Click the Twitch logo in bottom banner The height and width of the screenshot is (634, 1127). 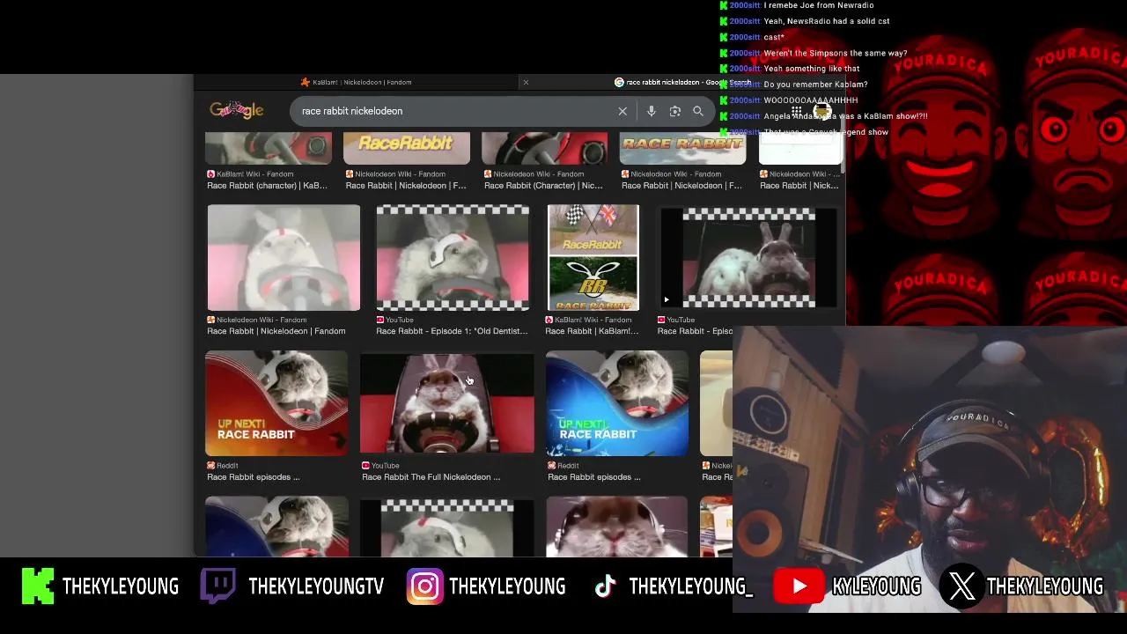(x=217, y=586)
